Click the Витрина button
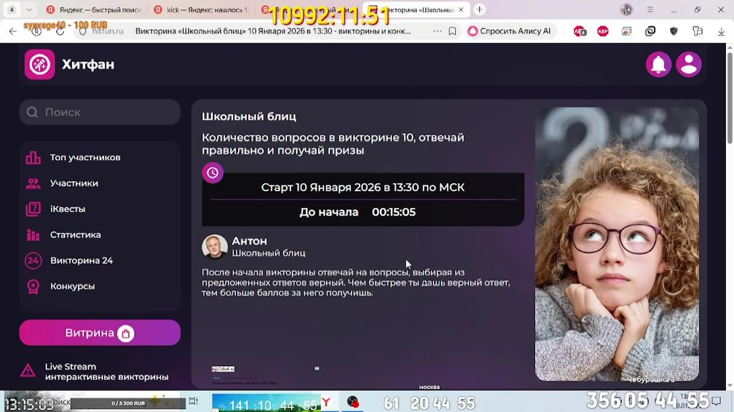Image resolution: width=734 pixels, height=412 pixels. 100,332
